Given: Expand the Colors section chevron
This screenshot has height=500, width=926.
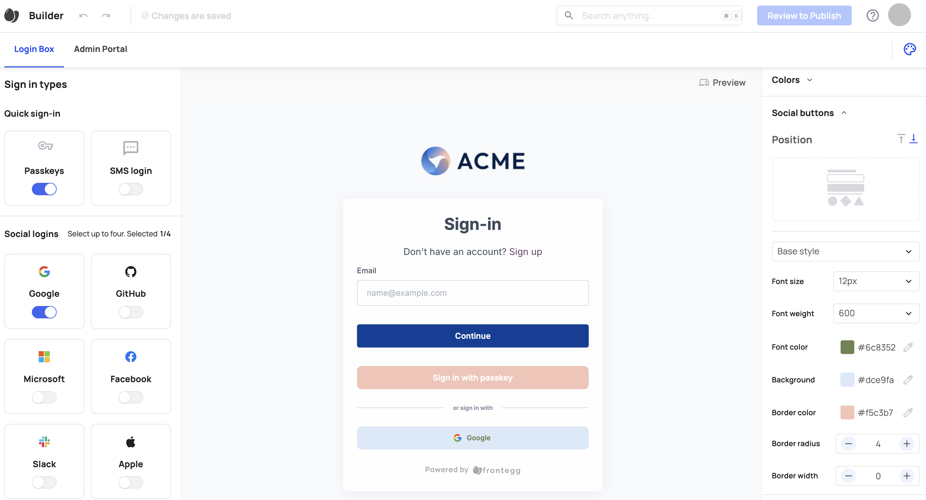Looking at the screenshot, I should [x=811, y=80].
